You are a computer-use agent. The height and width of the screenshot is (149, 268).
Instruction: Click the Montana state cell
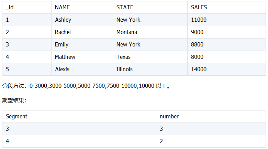(x=127, y=32)
